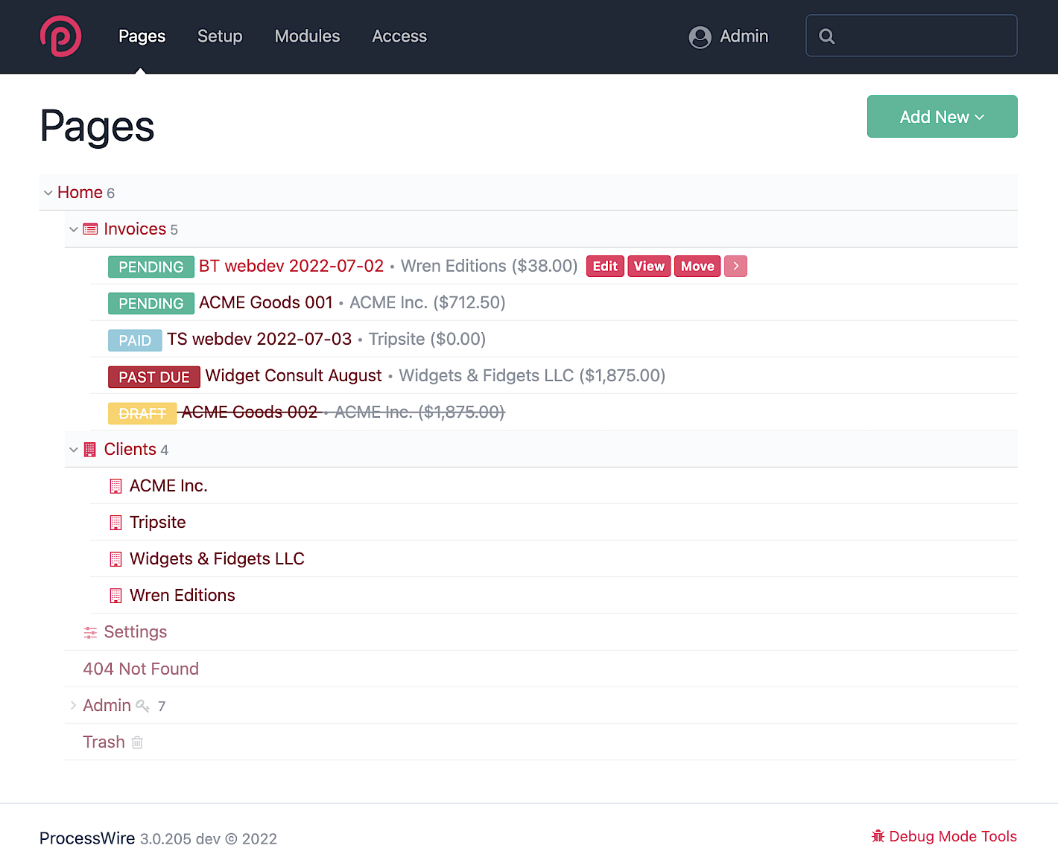The width and height of the screenshot is (1058, 860).
Task: Open the Modules menu
Action: point(307,36)
